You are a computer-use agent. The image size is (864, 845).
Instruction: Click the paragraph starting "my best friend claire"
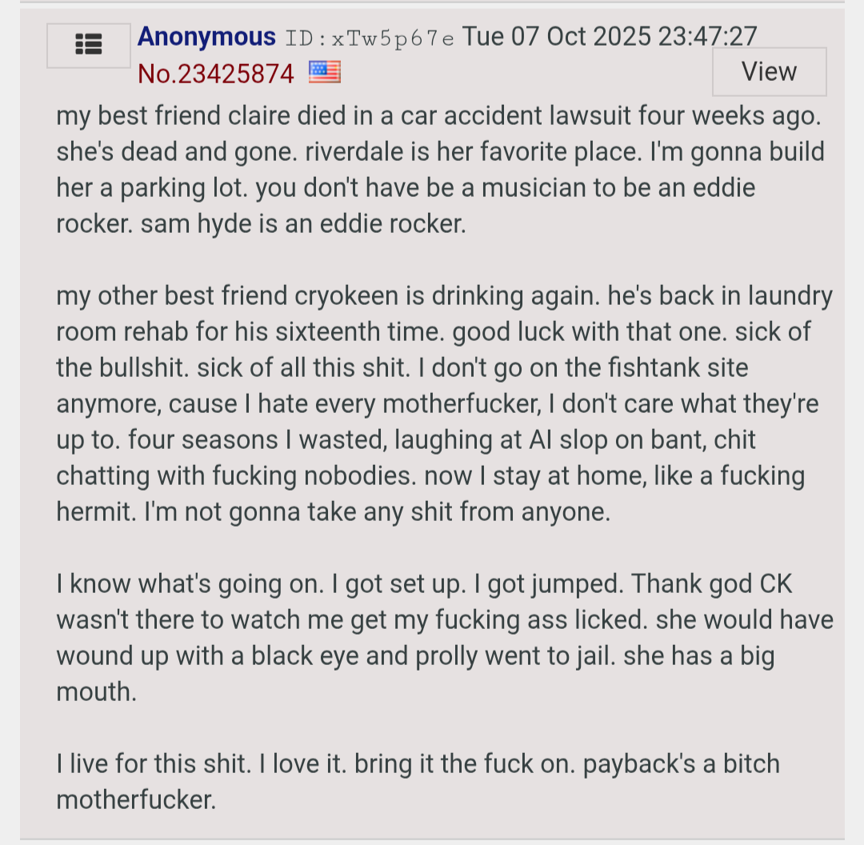[x=440, y=170]
